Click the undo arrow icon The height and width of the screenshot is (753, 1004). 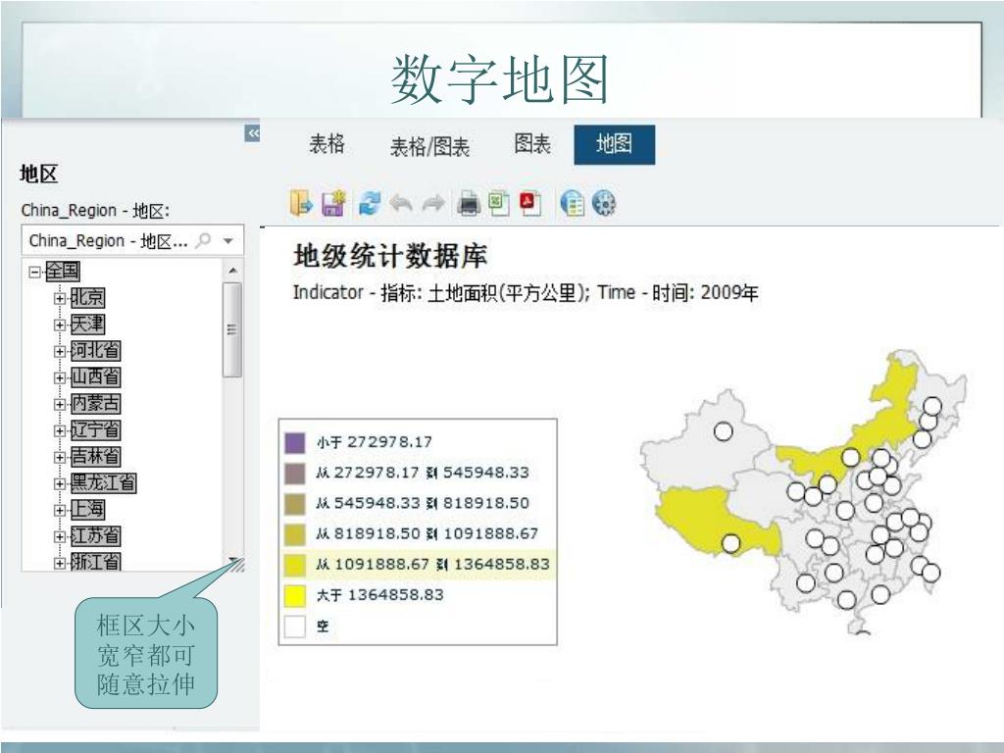401,204
